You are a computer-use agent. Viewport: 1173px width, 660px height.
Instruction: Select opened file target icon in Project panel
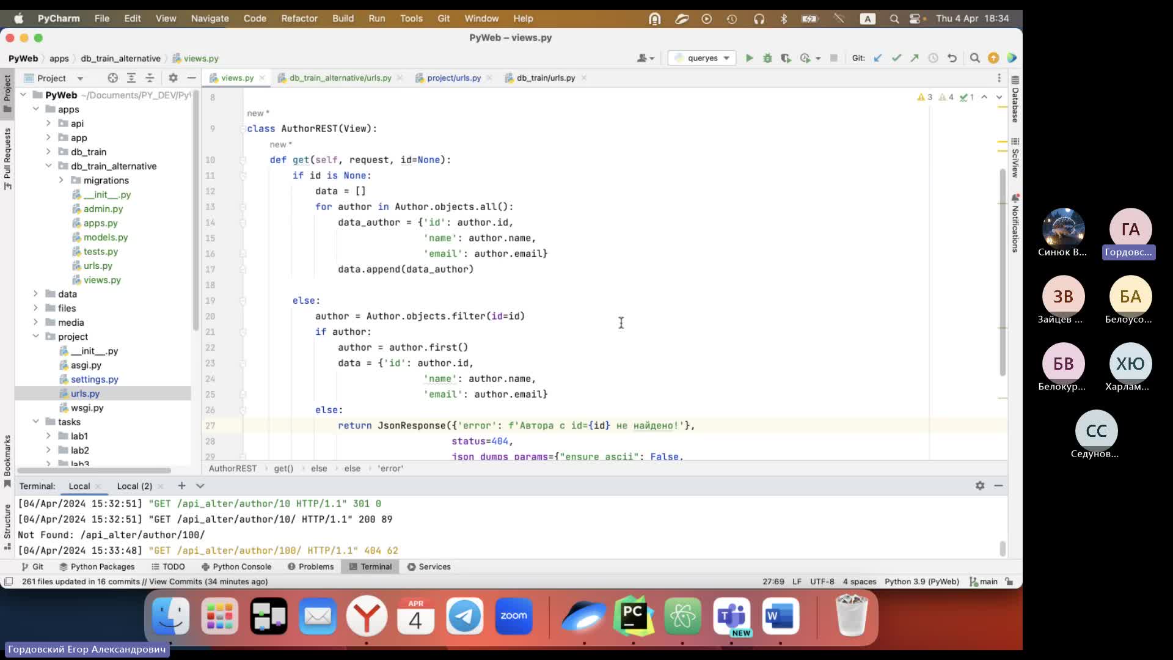coord(112,78)
